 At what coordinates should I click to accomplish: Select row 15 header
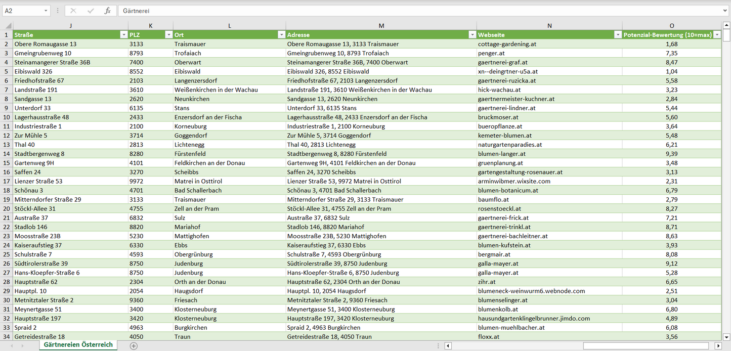click(x=7, y=163)
